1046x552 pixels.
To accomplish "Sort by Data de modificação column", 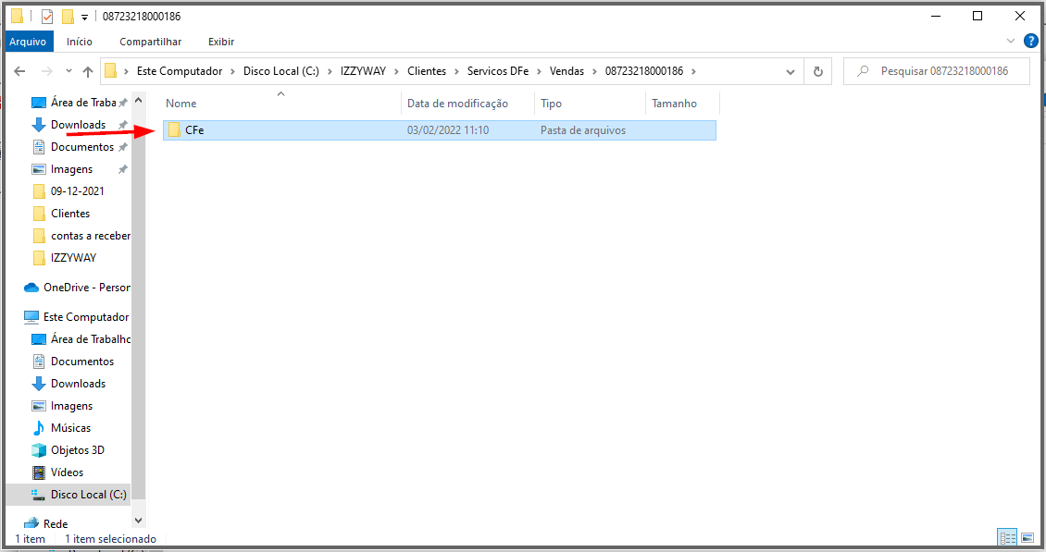I will pos(457,104).
